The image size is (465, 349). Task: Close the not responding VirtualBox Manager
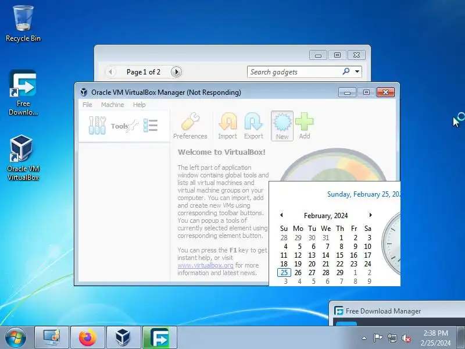(385, 92)
